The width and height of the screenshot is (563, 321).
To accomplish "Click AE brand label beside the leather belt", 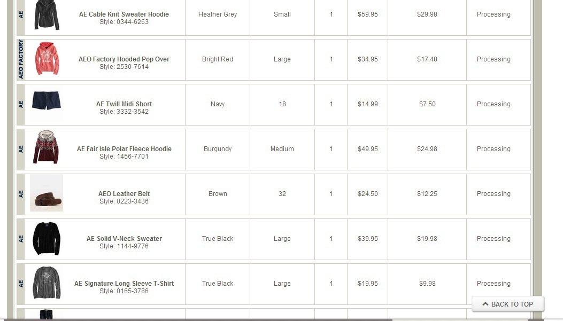I will pos(21,194).
